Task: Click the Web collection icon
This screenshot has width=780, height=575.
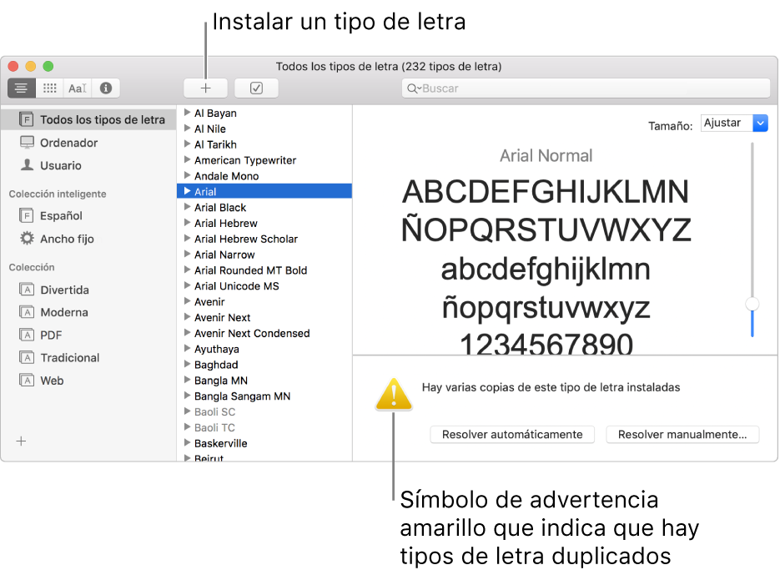Action: tap(27, 381)
